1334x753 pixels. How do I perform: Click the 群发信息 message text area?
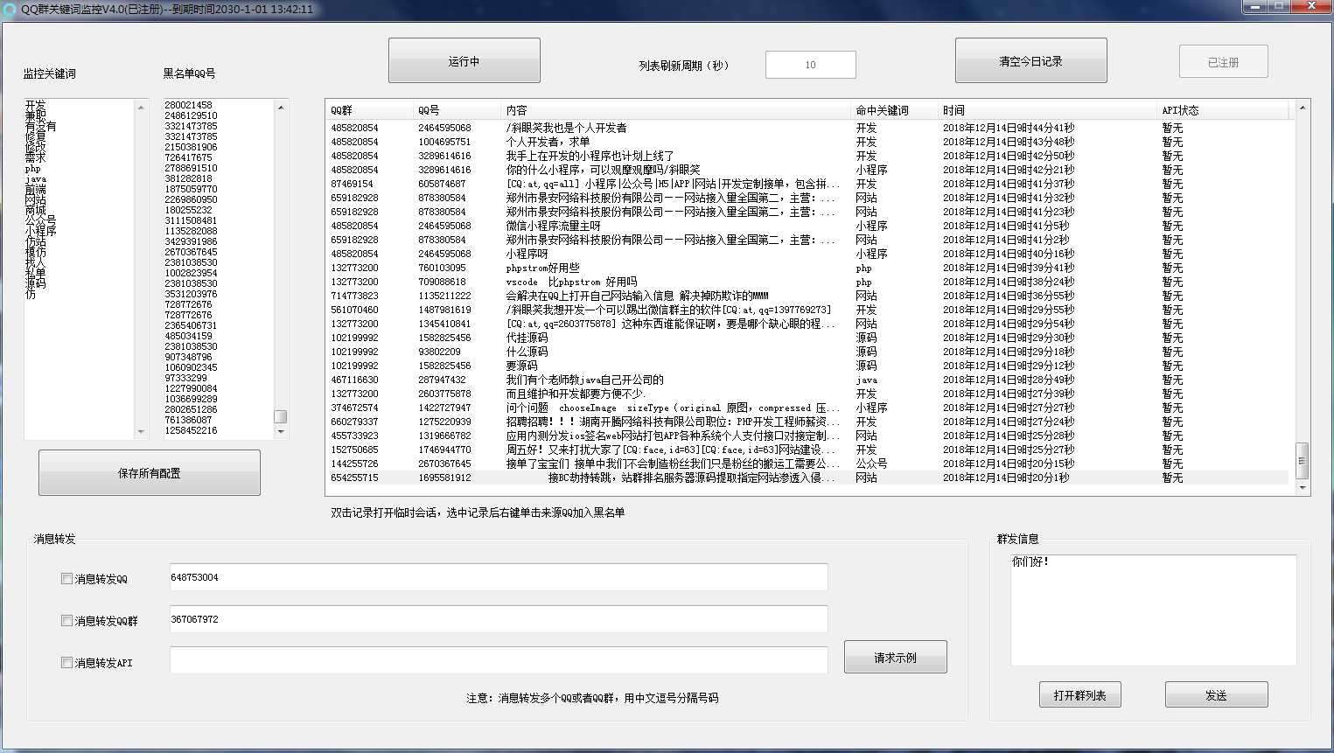point(1153,610)
